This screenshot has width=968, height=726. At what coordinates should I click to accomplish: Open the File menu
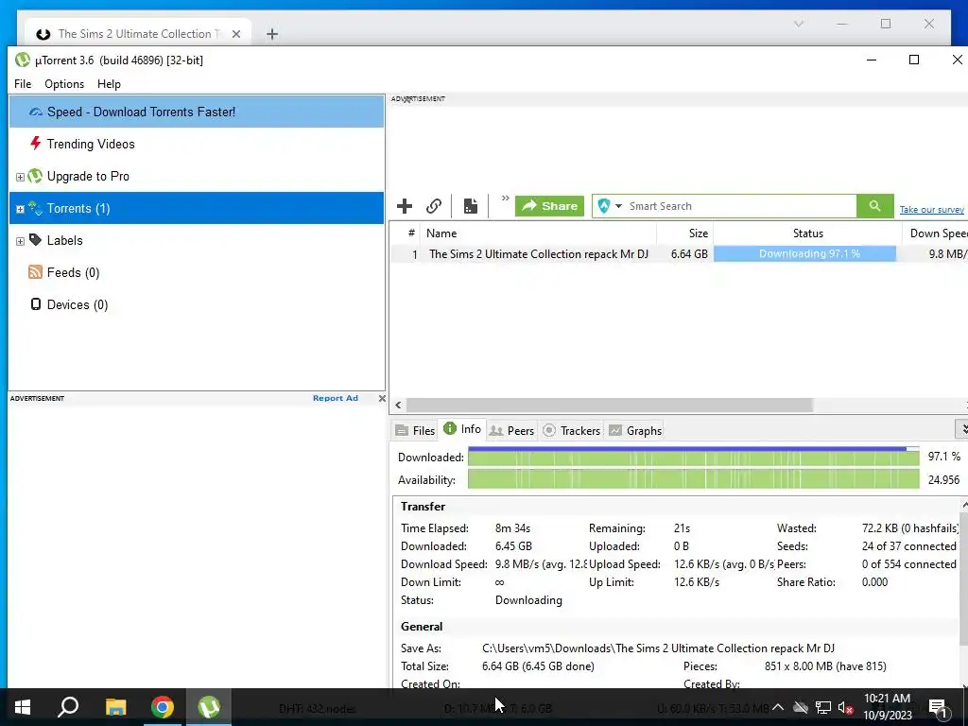23,84
